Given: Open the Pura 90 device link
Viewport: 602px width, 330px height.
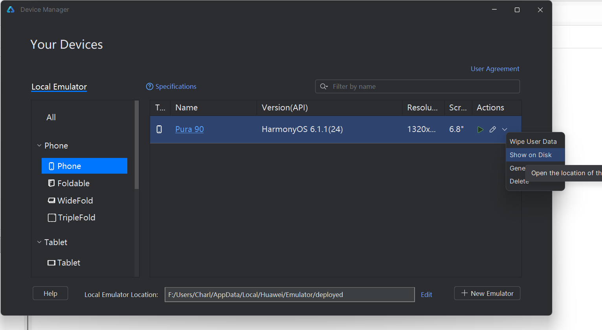Looking at the screenshot, I should pyautogui.click(x=189, y=129).
